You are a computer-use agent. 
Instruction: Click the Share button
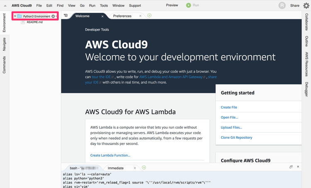click(295, 5)
